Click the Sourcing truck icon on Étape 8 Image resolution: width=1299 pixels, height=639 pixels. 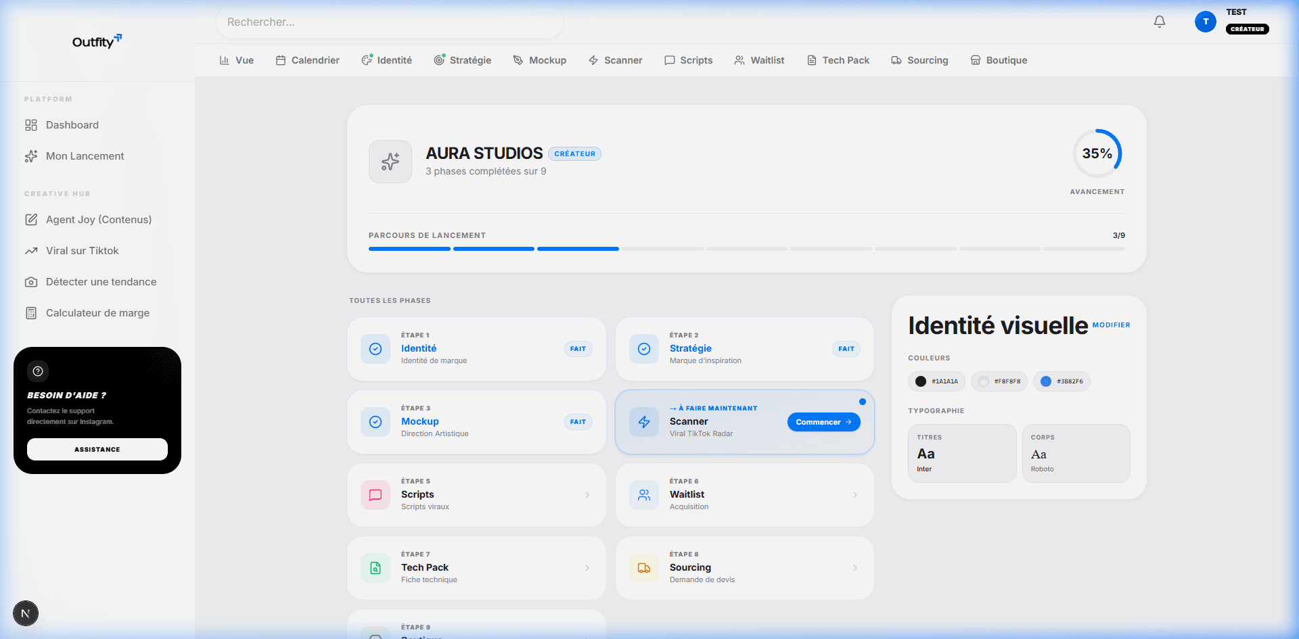(643, 568)
